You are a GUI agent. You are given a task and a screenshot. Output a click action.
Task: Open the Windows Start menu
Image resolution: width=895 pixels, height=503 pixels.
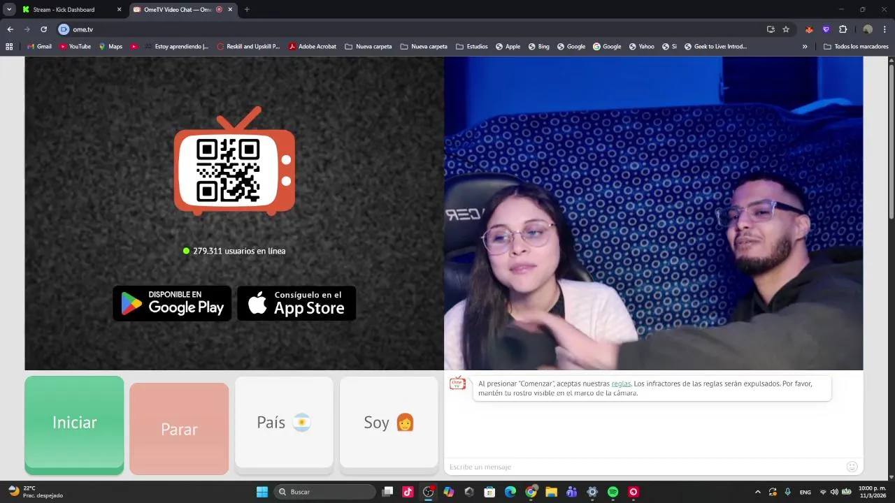click(262, 492)
